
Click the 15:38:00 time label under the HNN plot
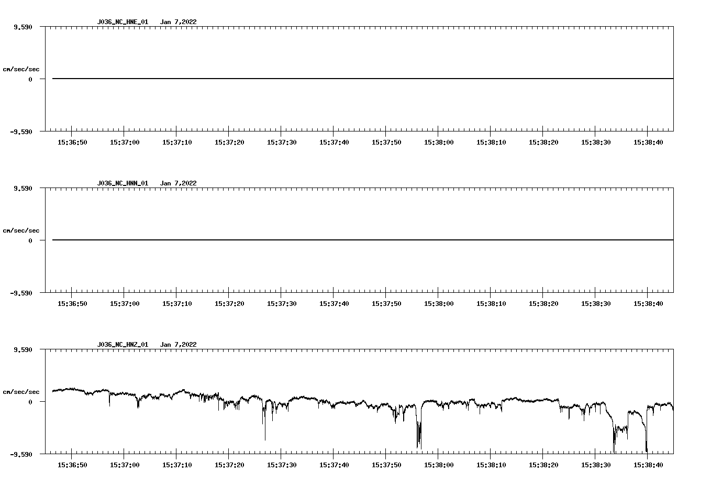tap(439, 304)
